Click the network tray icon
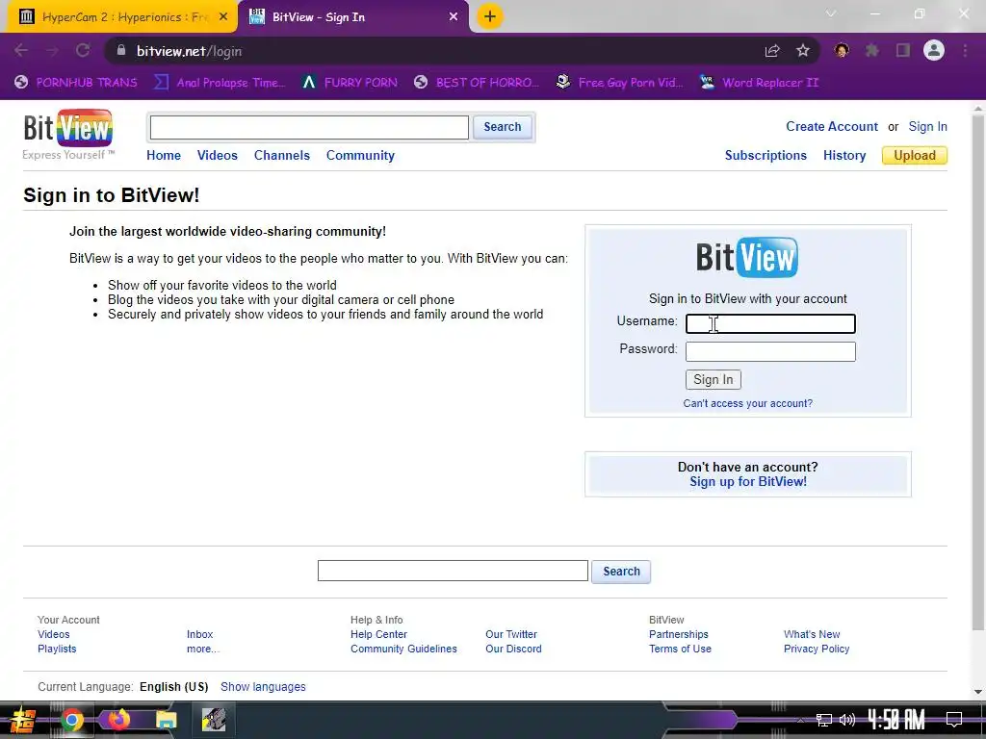The height and width of the screenshot is (739, 986). point(824,720)
